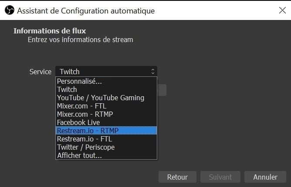Click the greyed-out Suivant button

[x=220, y=177]
